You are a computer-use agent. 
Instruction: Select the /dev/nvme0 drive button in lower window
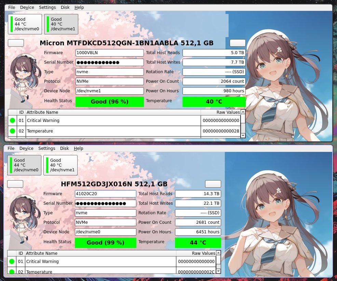[x=24, y=165]
